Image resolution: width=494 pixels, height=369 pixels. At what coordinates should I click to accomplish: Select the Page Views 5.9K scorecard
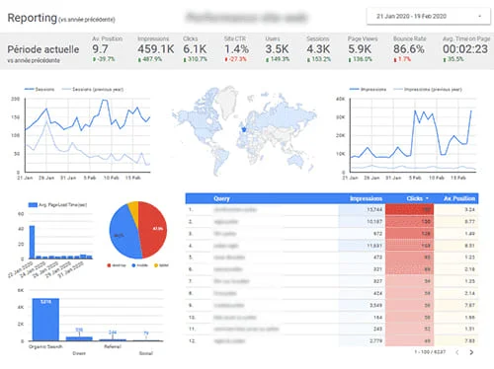pos(363,49)
